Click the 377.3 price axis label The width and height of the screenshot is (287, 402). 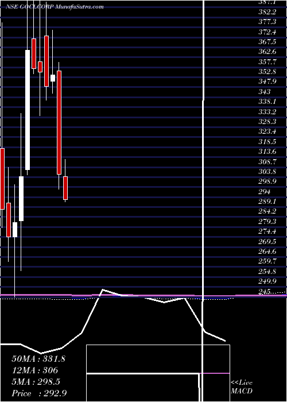pyautogui.click(x=267, y=22)
